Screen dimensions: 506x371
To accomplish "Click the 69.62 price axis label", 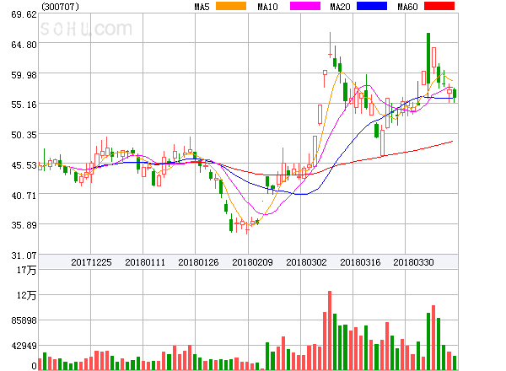I will coord(24,14).
